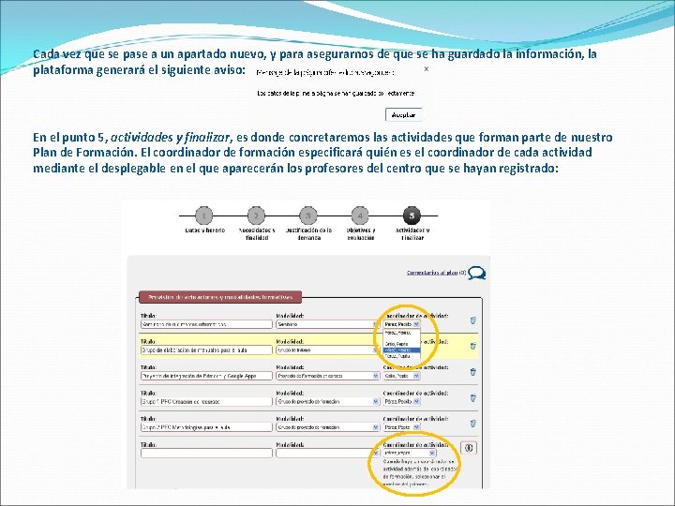Open Modalidad dropdown in yellow highlighted row
Viewport: 675px width, 506px height.
pyautogui.click(x=327, y=350)
